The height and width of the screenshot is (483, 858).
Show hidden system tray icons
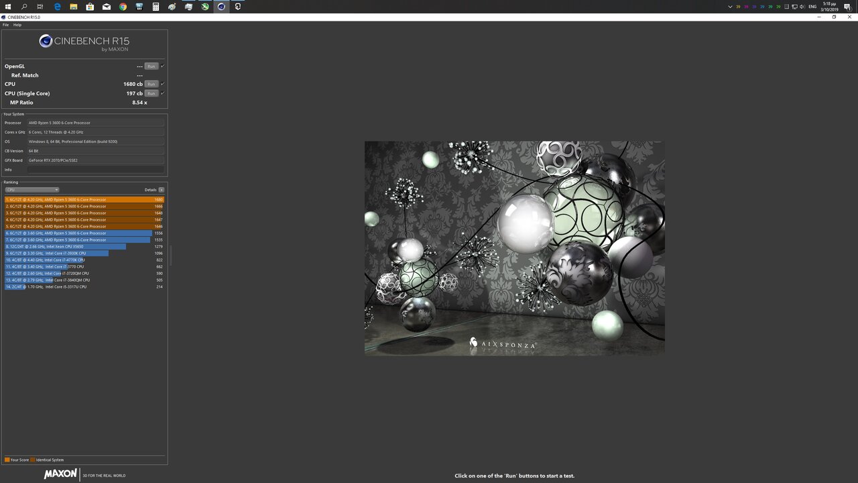pos(730,7)
